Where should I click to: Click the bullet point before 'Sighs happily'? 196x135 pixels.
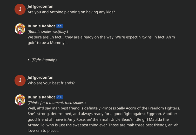click(29, 60)
